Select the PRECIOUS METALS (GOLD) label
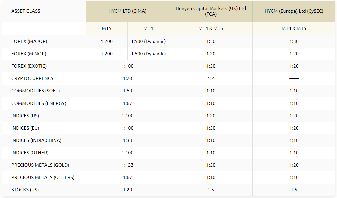337x198 pixels. tap(40, 165)
